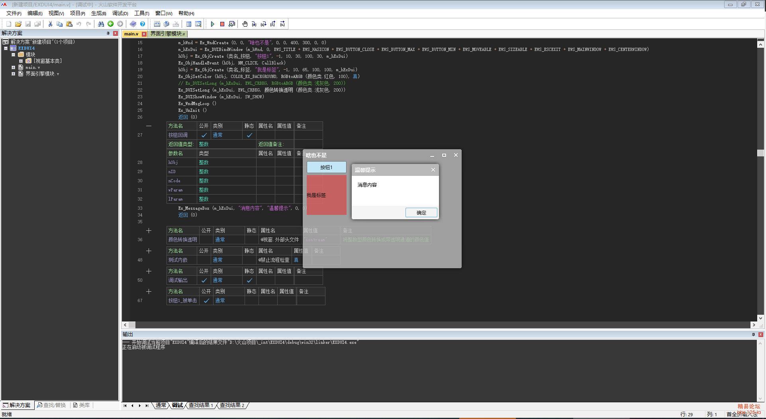Click the blue help question mark icon
Viewport: 766px width, 419px height.
click(143, 24)
